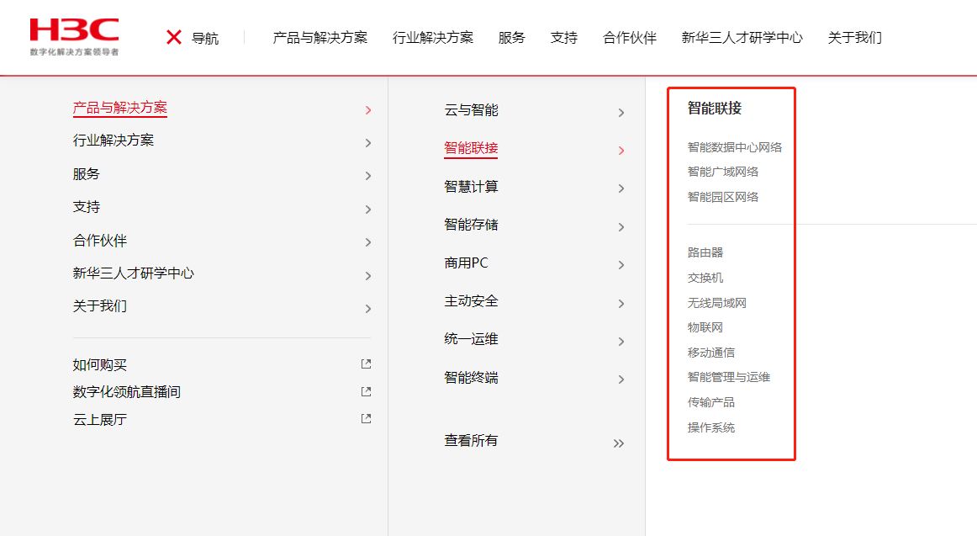Open 物联网 product link
The height and width of the screenshot is (536, 977).
pos(705,328)
